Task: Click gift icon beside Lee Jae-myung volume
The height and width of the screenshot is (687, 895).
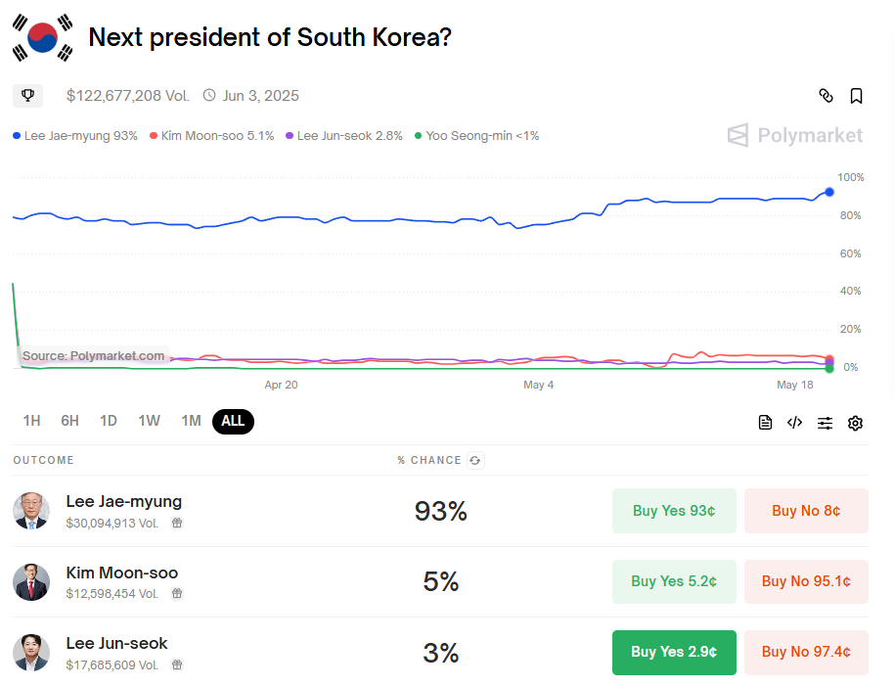Action: [177, 524]
